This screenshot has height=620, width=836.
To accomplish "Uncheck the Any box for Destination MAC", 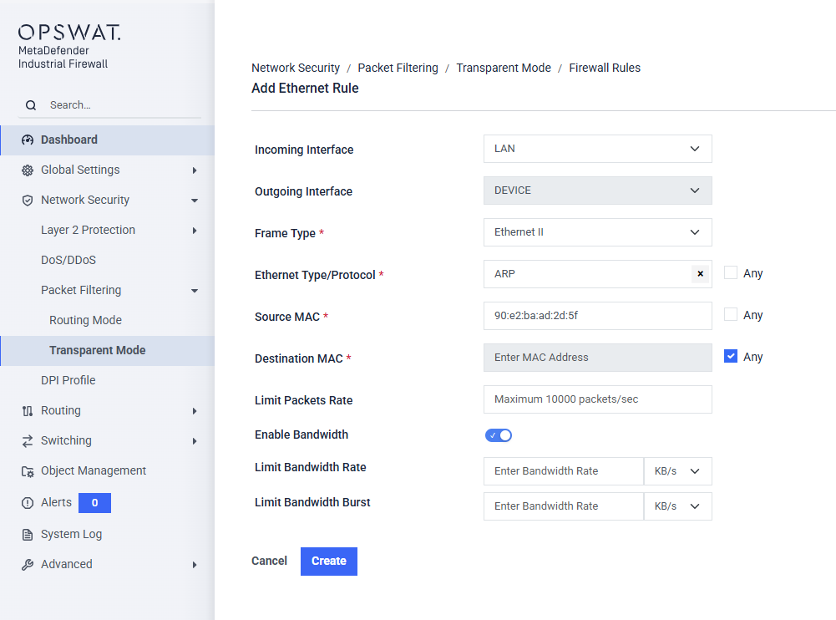I will coord(731,356).
